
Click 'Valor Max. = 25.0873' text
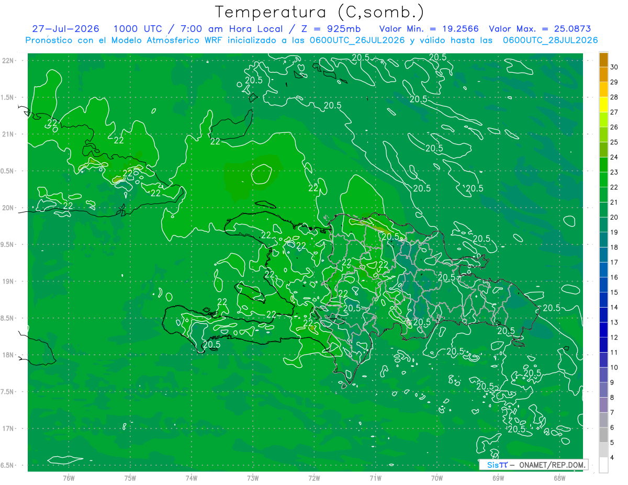point(539,29)
